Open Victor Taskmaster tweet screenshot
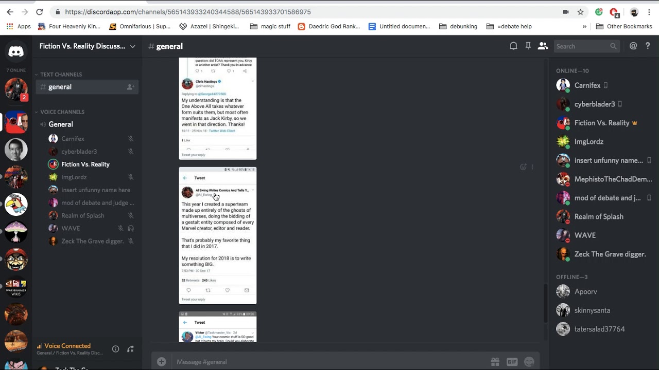The width and height of the screenshot is (659, 370). 218,327
